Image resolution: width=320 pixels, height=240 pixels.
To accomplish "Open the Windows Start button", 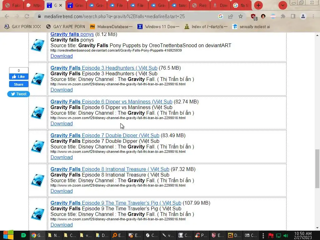I will [x=8, y=235].
